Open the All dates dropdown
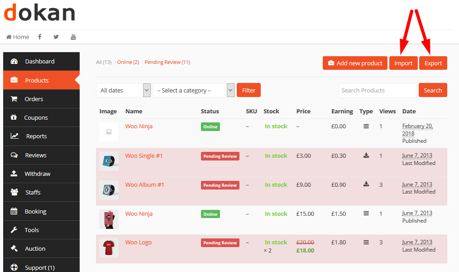The height and width of the screenshot is (272, 459). (123, 90)
